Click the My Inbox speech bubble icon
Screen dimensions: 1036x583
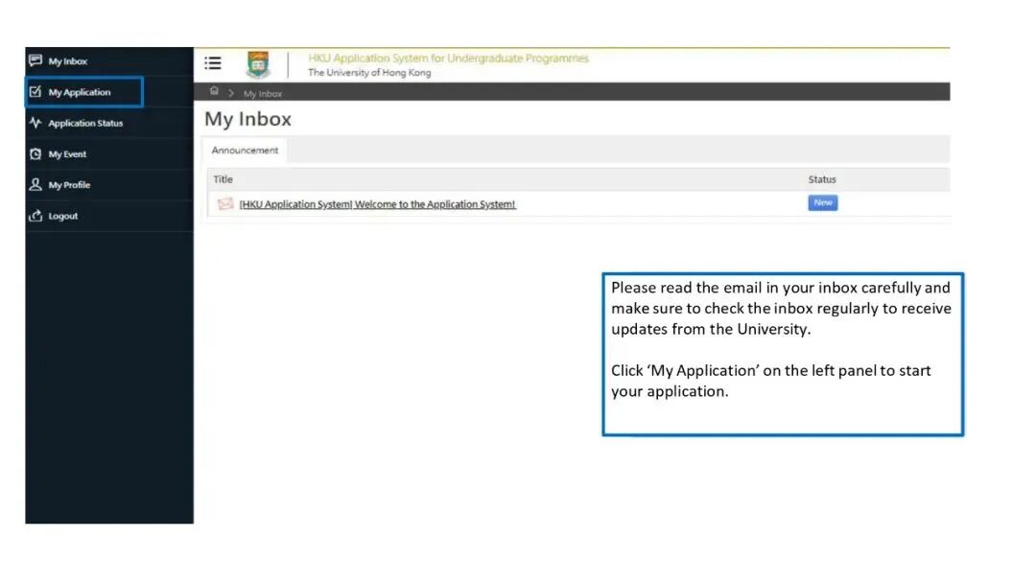coord(35,60)
